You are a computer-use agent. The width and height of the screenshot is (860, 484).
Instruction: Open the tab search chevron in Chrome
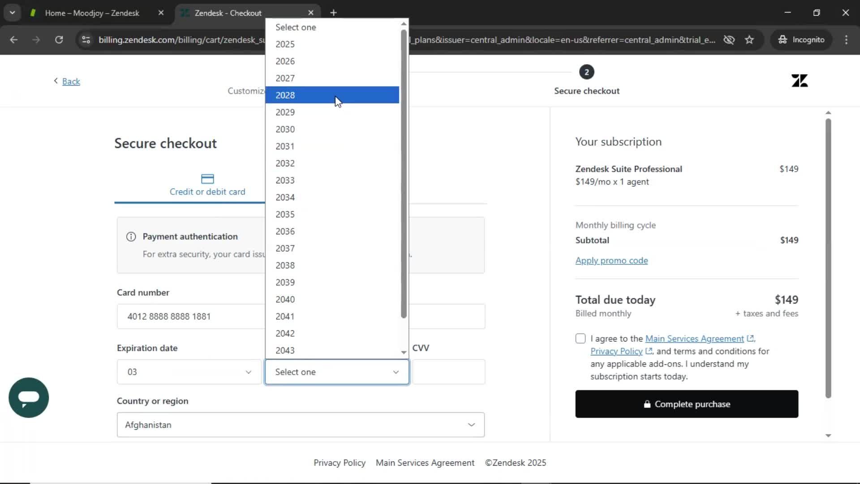coord(13,13)
